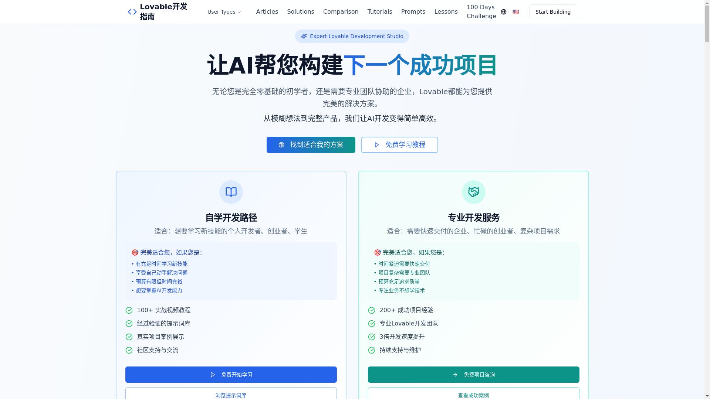
Task: Click the checkmark icon beside 100+ 实战视频教程
Action: [x=129, y=310]
